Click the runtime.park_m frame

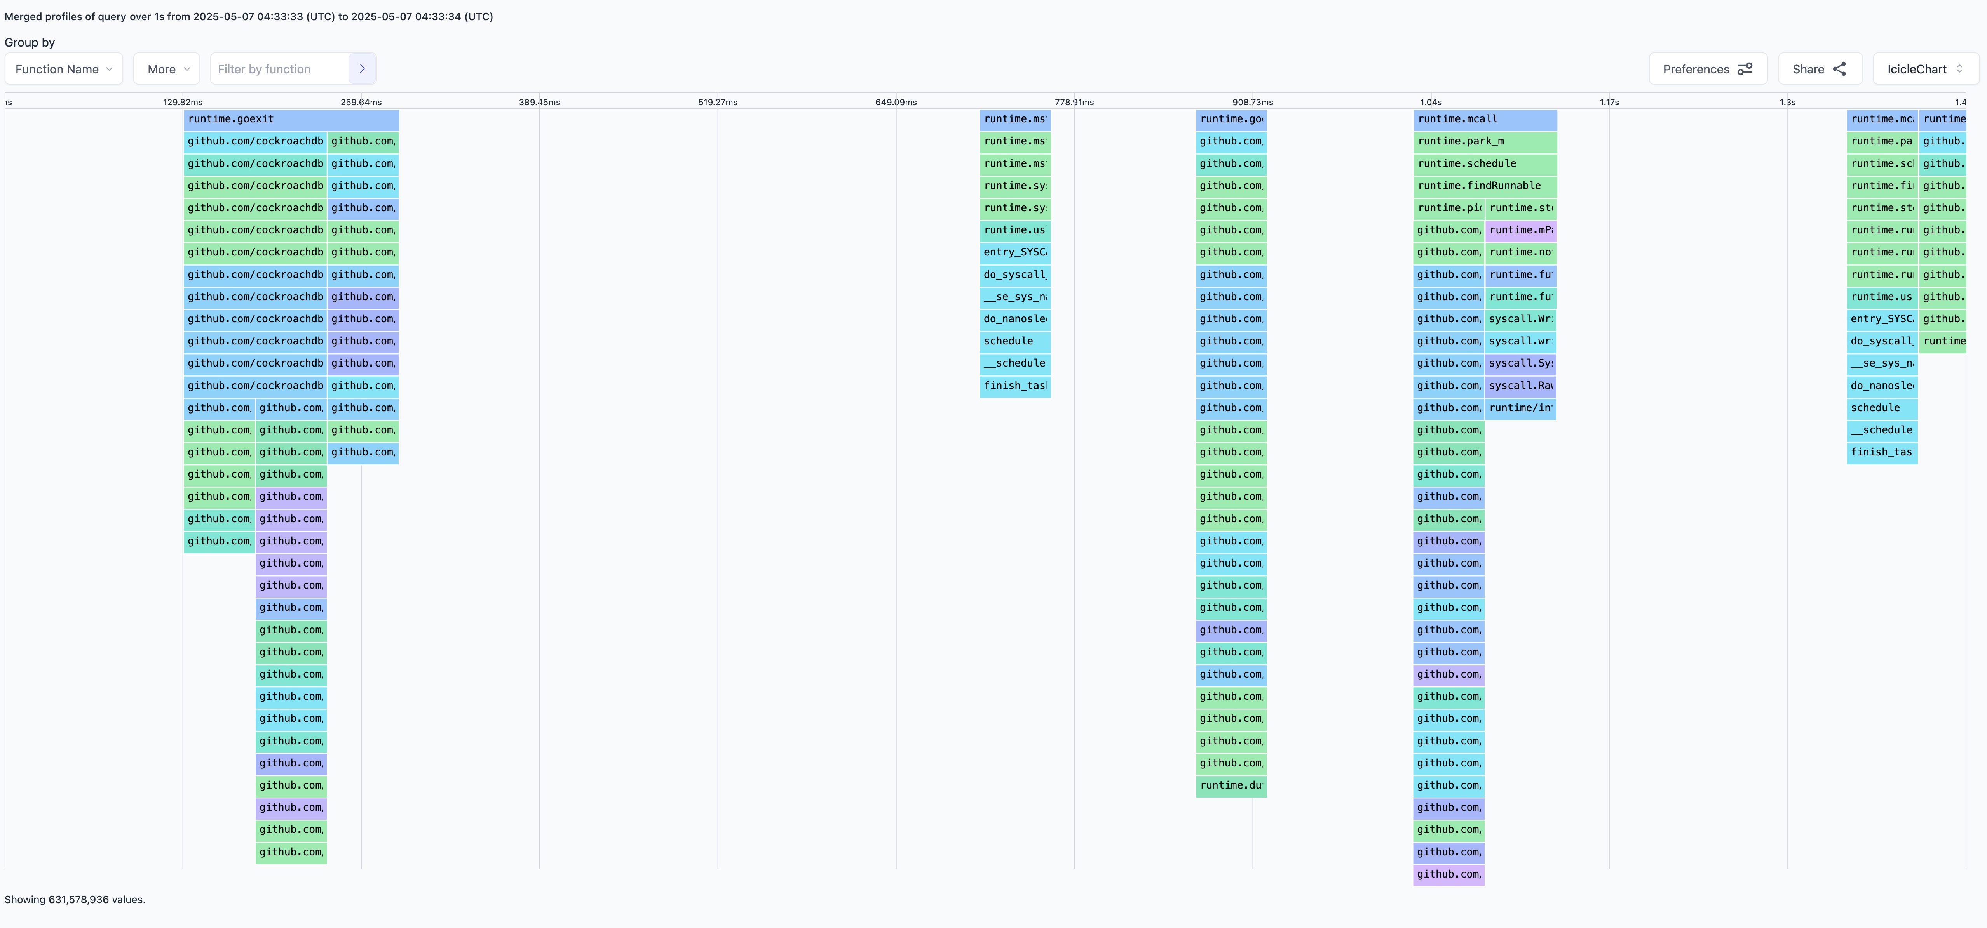click(x=1484, y=141)
